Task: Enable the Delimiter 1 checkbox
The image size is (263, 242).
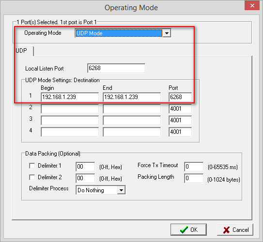Action: [32, 166]
